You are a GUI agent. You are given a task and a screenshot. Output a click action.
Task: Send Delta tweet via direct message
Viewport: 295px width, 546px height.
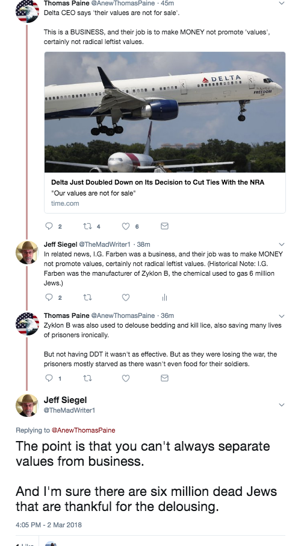(165, 226)
